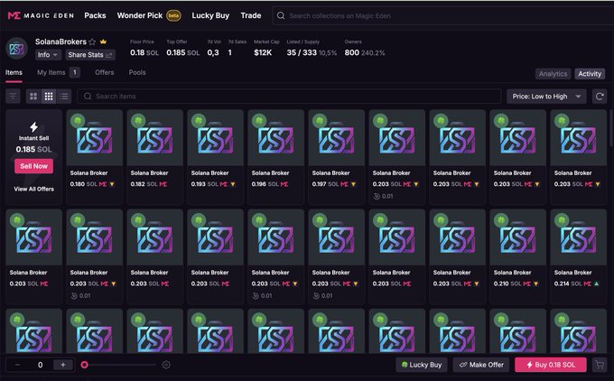This screenshot has height=381, width=614.
Task: Open View All Offers link
Action: coord(34,189)
